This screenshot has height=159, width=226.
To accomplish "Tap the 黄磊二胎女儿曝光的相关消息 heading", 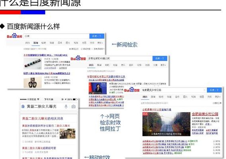I will pos(43,118).
